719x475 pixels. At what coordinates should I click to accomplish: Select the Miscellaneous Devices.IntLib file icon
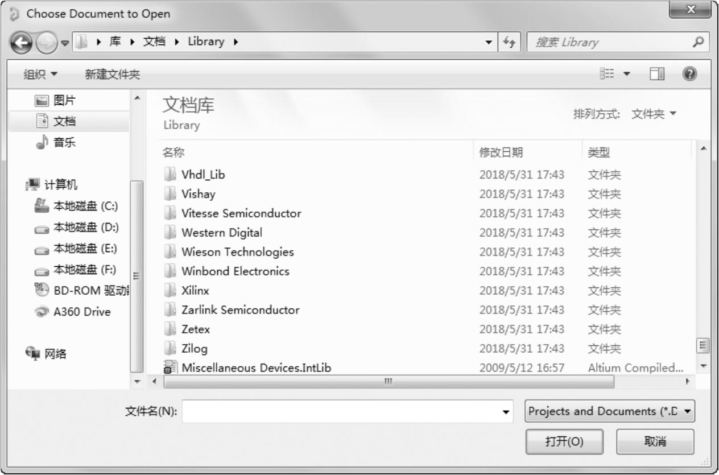[x=170, y=367]
